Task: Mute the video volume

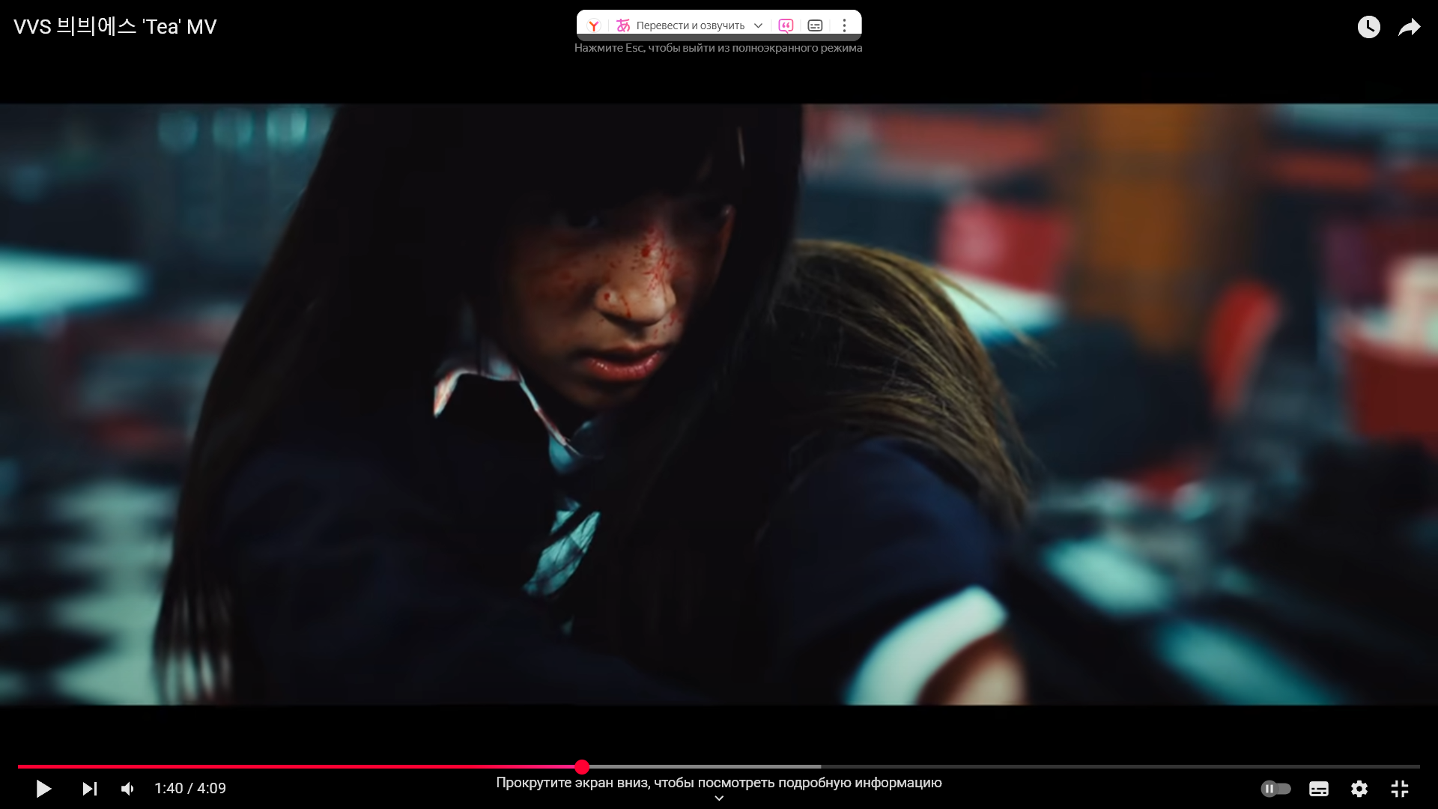Action: point(128,789)
